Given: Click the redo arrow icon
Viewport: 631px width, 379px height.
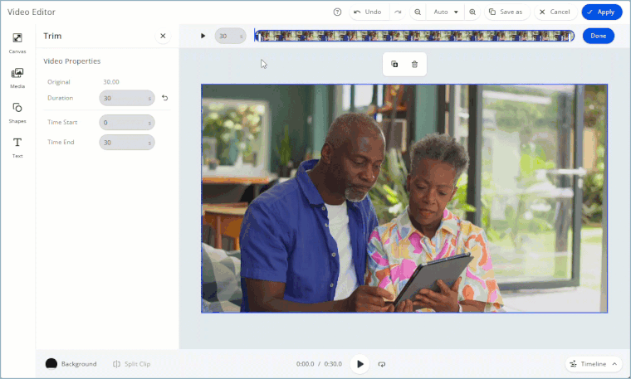Looking at the screenshot, I should point(398,12).
